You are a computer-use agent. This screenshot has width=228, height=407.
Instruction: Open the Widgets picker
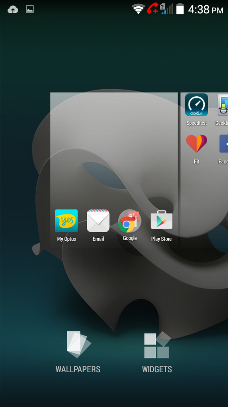click(157, 352)
